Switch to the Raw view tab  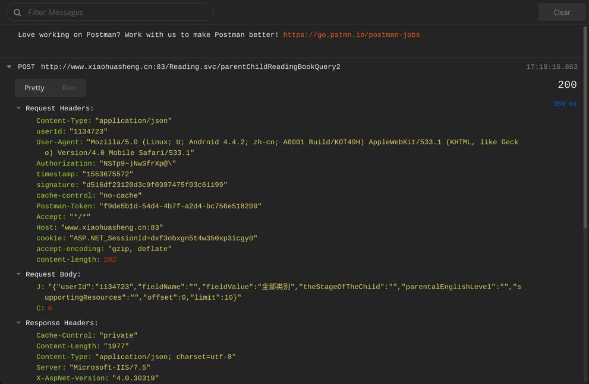click(x=69, y=88)
